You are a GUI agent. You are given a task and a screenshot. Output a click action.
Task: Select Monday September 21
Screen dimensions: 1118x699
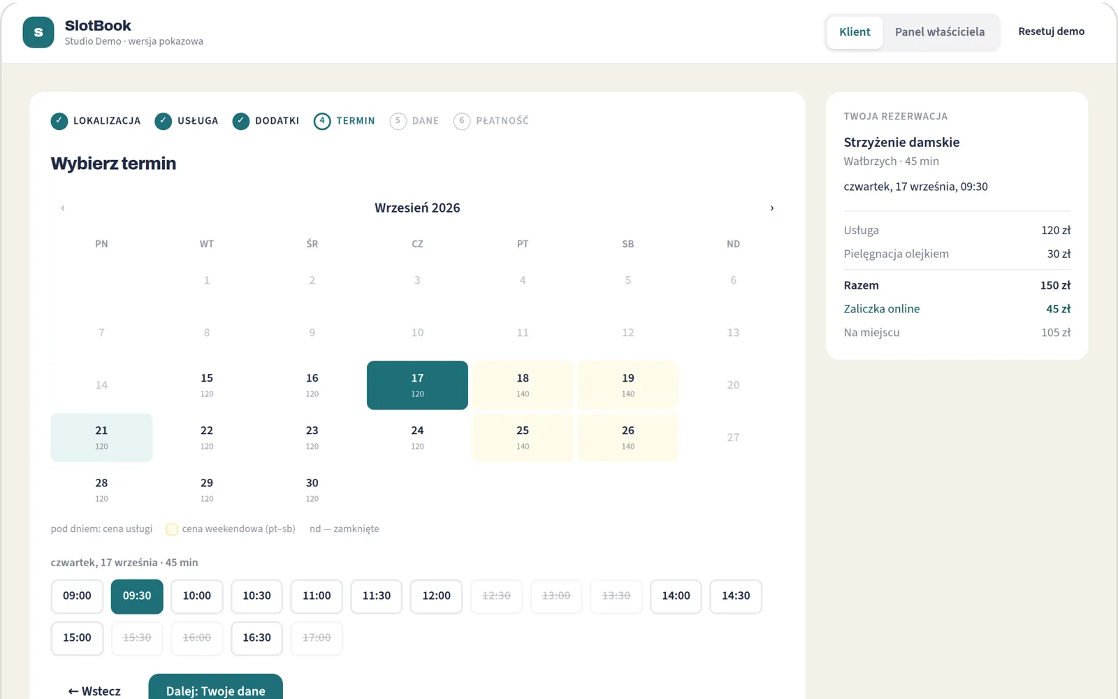[x=101, y=438]
